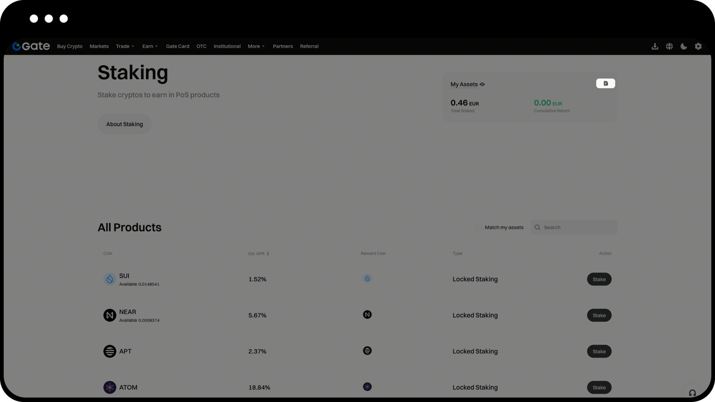Screen dimensions: 715x402
Task: Click Locked Staking in the APT row
Action: coord(475,351)
